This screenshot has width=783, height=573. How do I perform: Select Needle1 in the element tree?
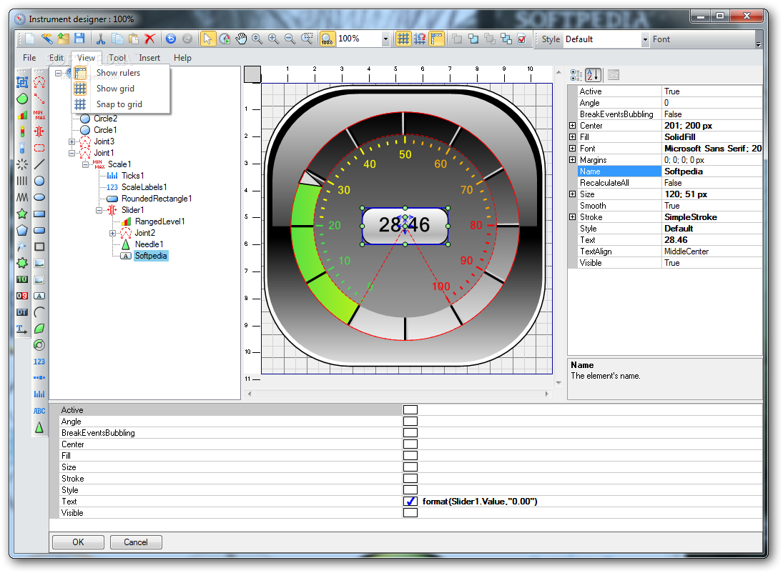tap(149, 244)
